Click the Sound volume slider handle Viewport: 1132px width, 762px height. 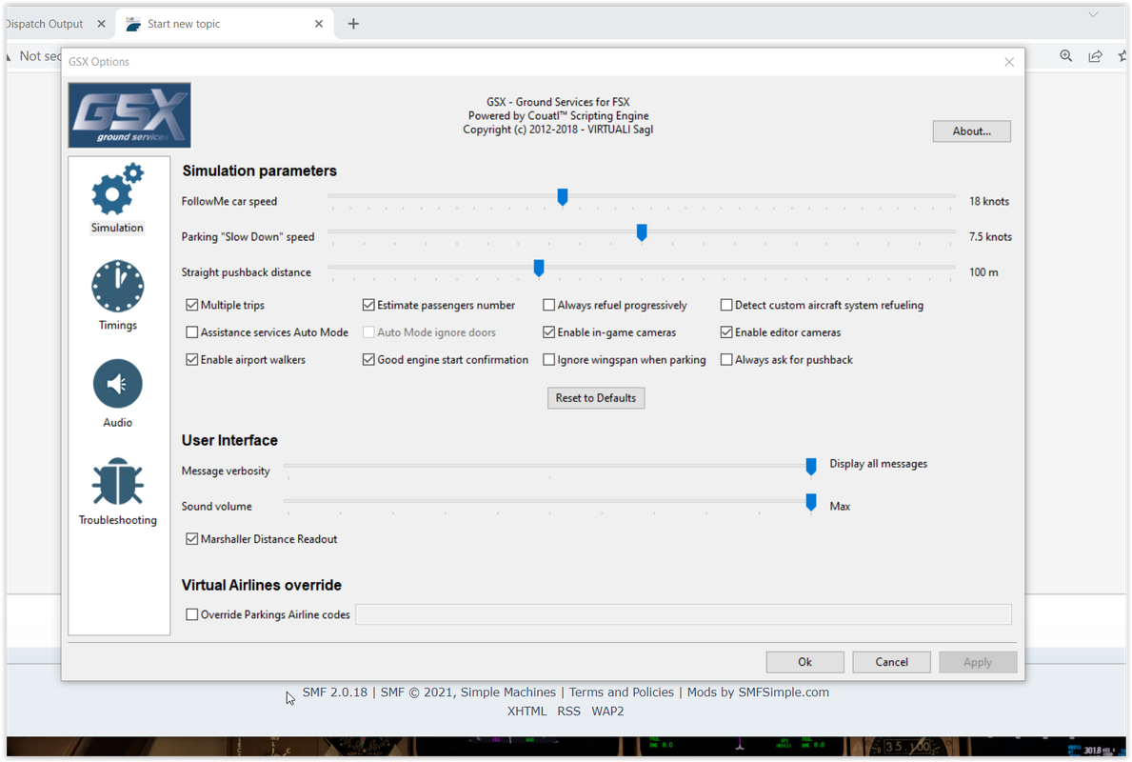[x=811, y=502]
